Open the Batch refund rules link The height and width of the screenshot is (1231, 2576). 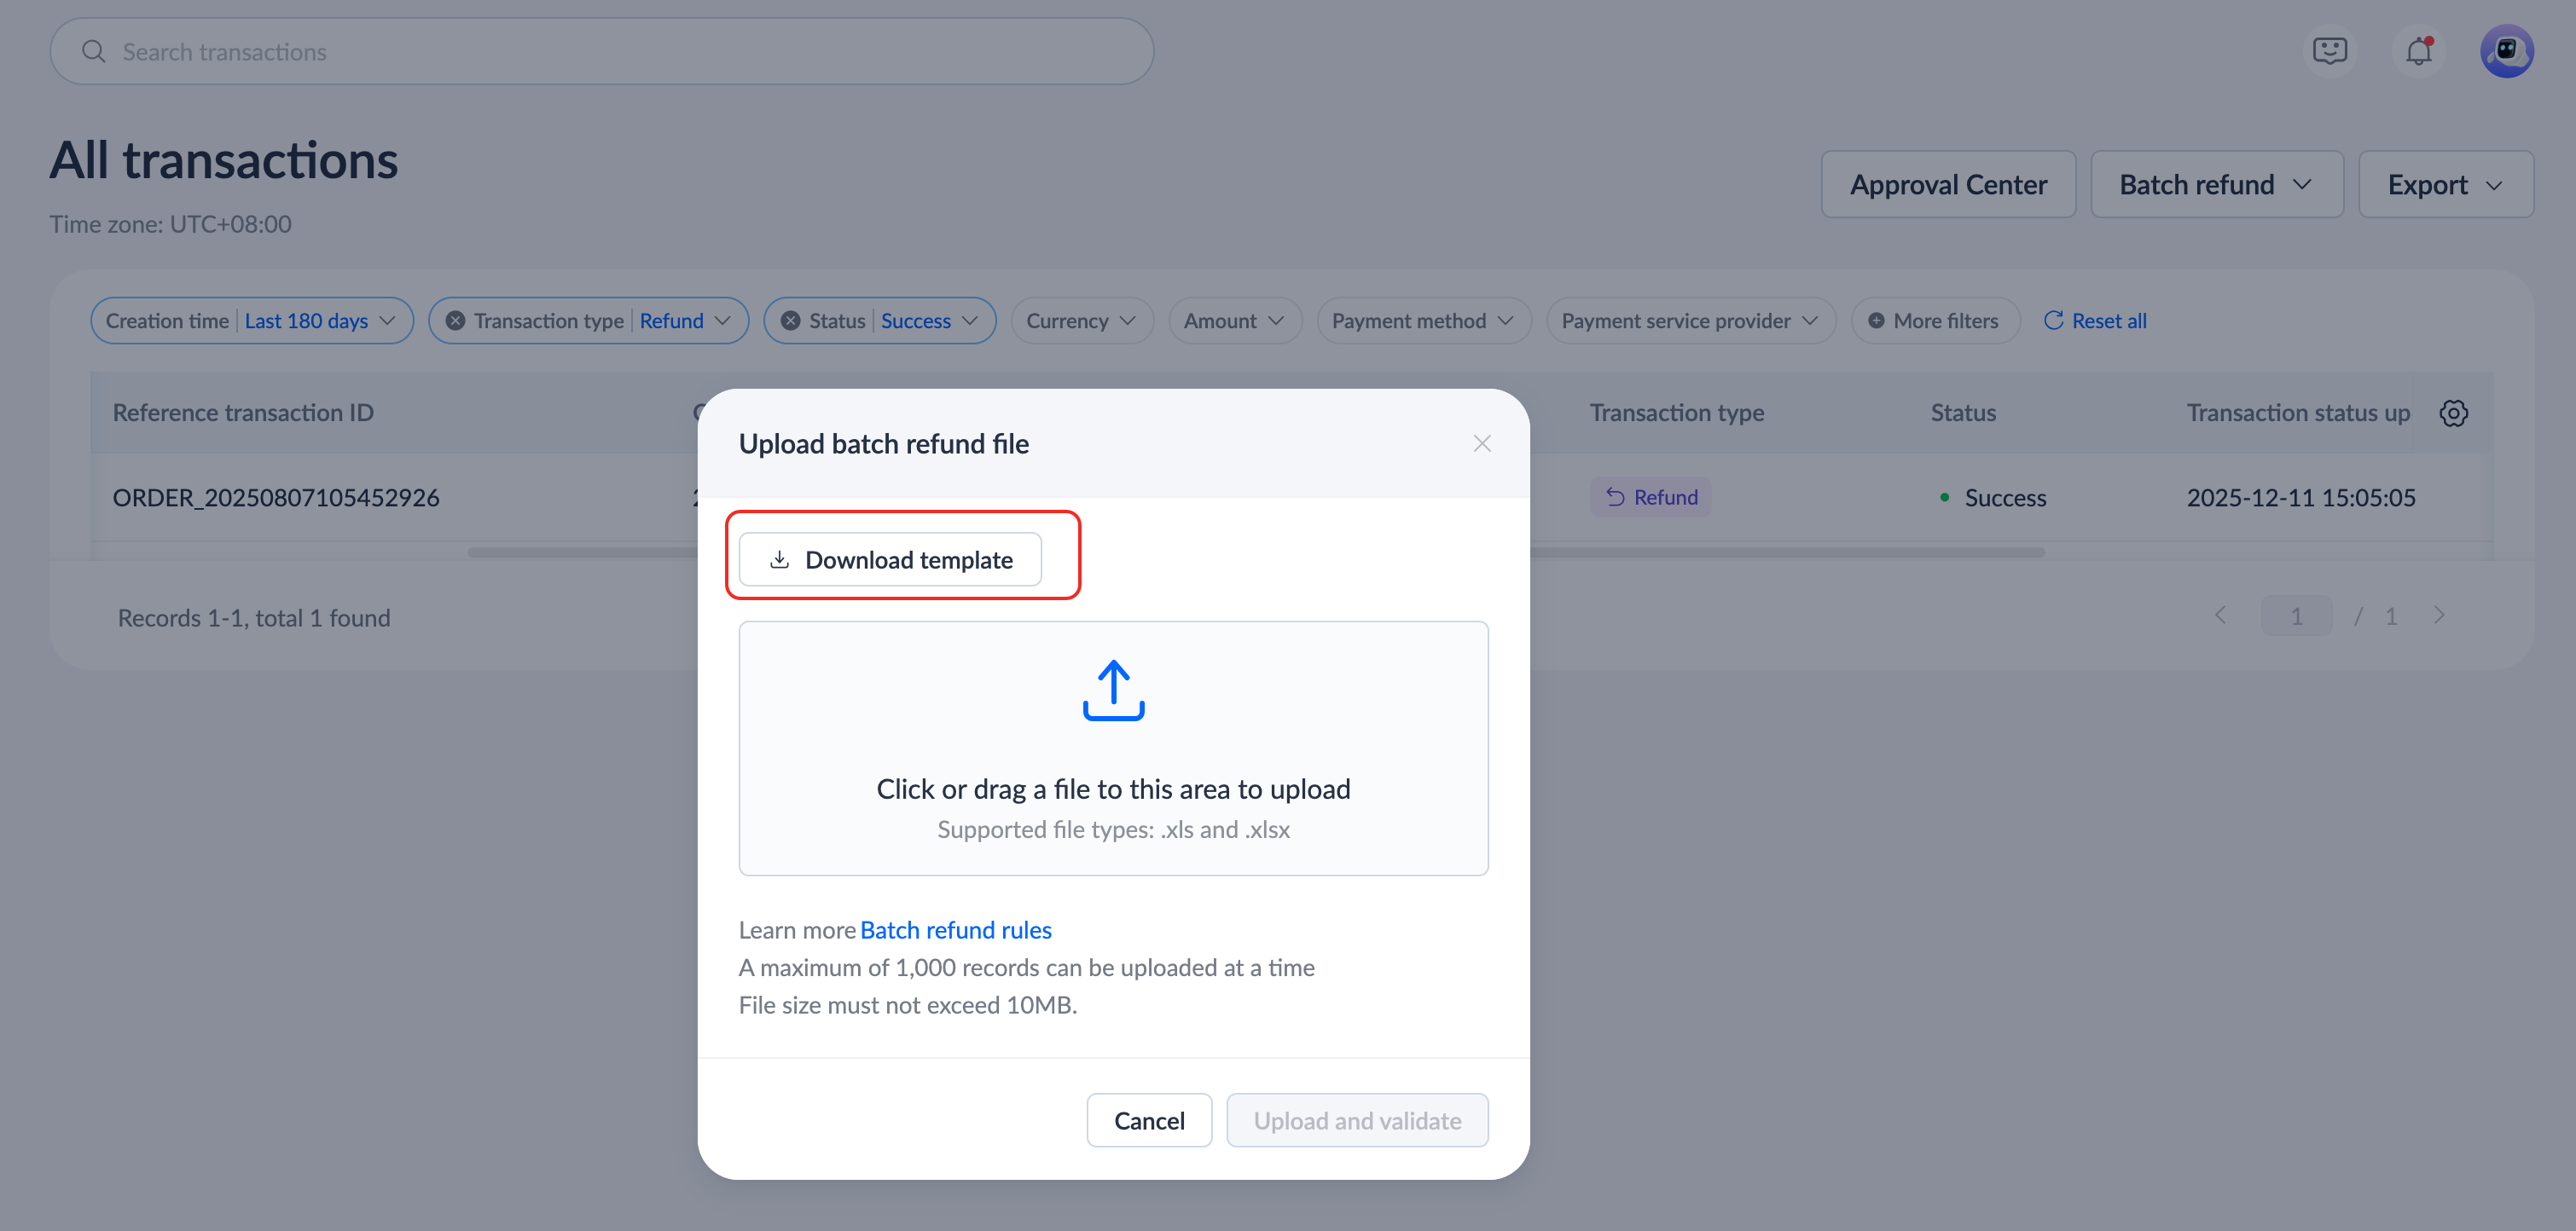(955, 930)
